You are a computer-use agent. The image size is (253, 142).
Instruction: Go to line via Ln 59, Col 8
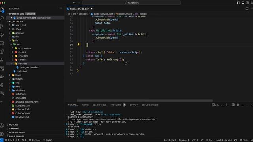click(170, 140)
